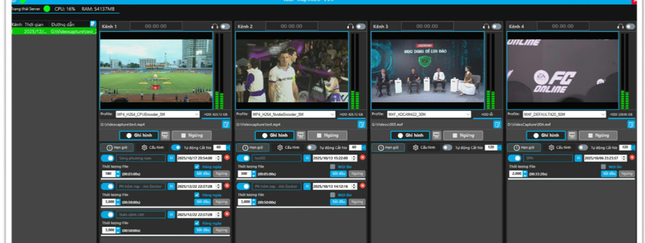Image resolution: width=645 pixels, height=243 pixels.
Task: Open file browse icon for Kênh 2 path
Action: [362, 124]
